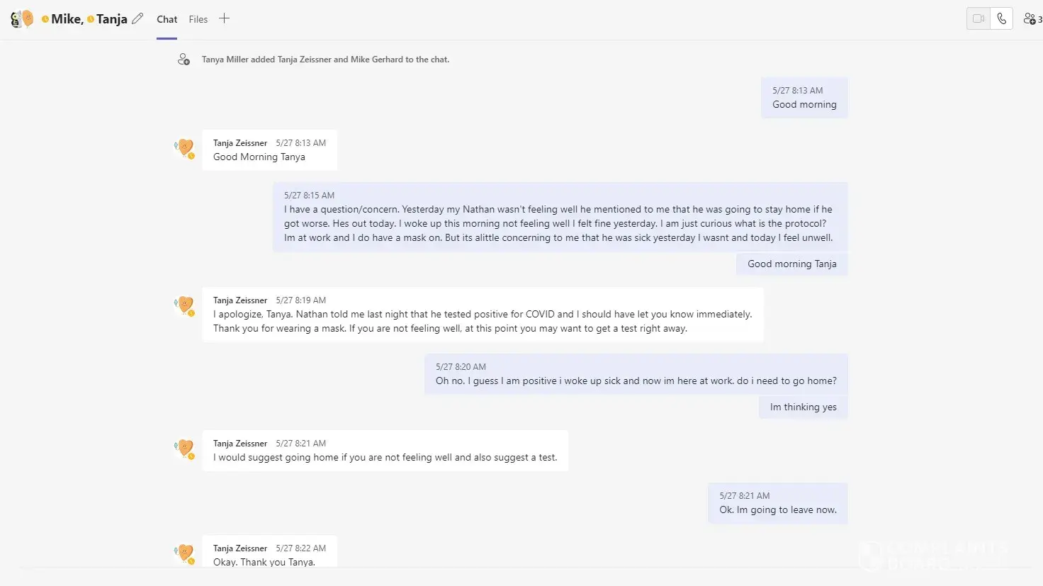Open the participants list icon
The image size is (1043, 586).
point(1032,19)
